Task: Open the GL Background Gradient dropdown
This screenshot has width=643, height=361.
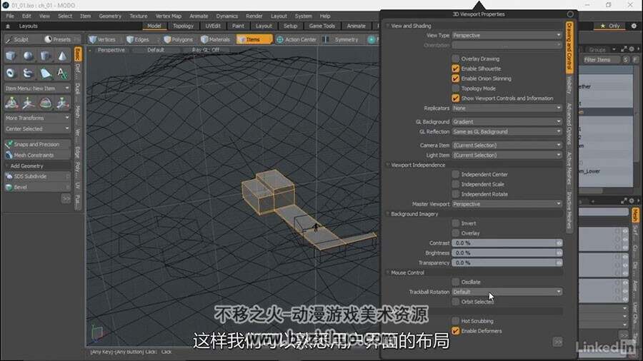Action: [507, 121]
